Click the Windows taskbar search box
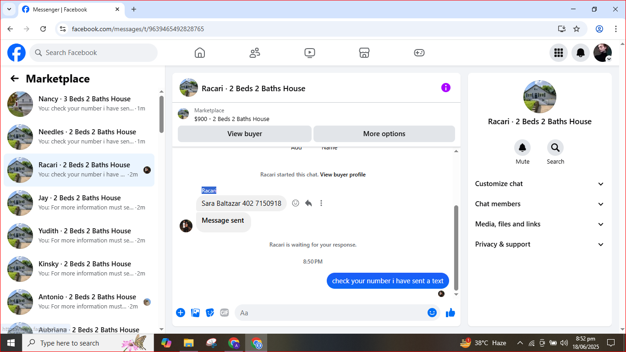The height and width of the screenshot is (352, 626). [88, 343]
